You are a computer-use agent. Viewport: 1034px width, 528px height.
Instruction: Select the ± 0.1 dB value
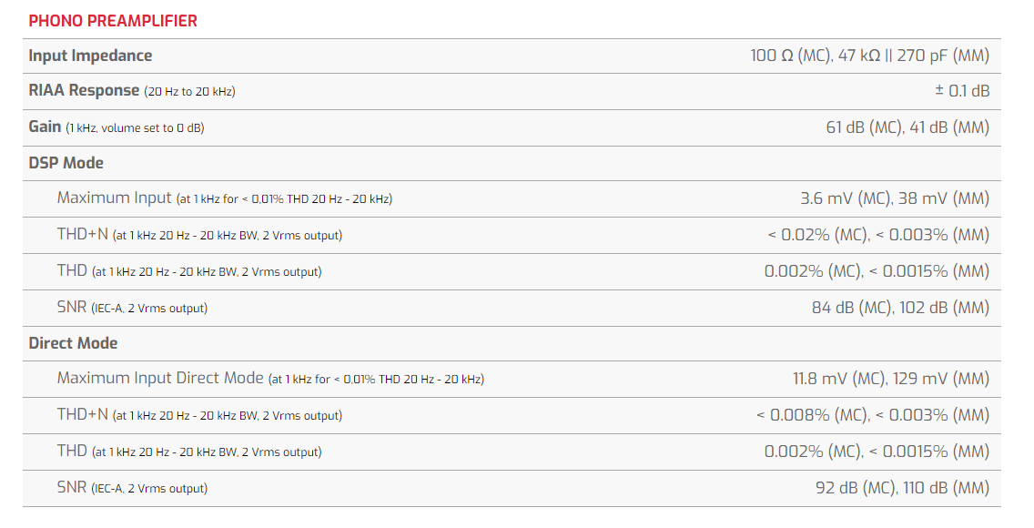pos(962,91)
